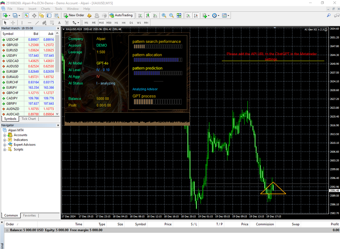Open the MetaEditor book icon

[89, 15]
